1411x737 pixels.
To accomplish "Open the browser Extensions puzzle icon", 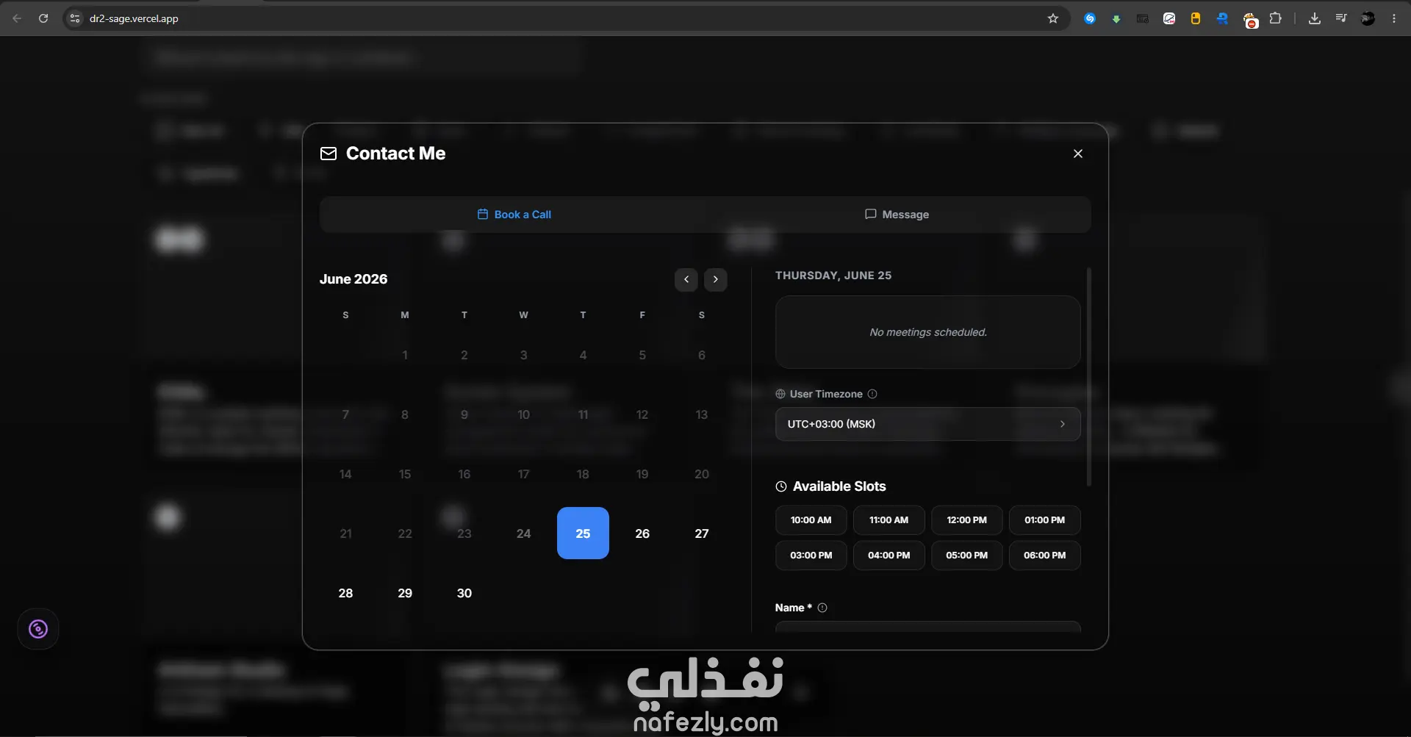I will point(1276,18).
